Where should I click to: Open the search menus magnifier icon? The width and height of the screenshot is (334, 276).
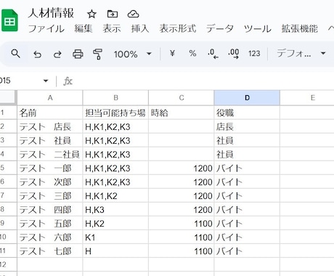click(16, 54)
